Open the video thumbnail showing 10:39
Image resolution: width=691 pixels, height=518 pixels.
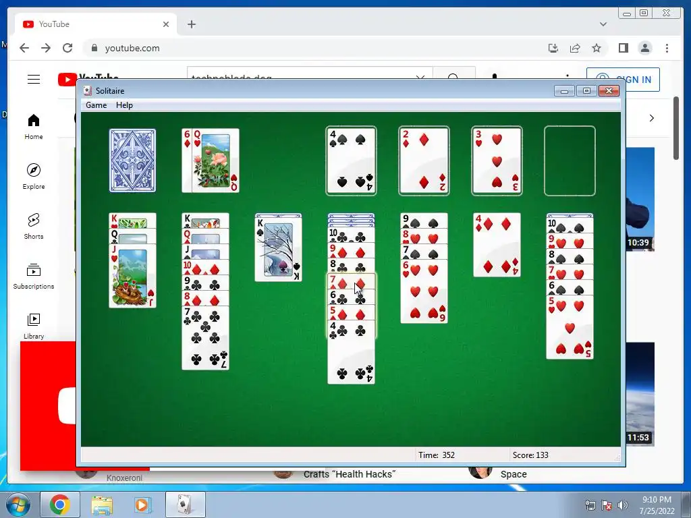point(640,199)
